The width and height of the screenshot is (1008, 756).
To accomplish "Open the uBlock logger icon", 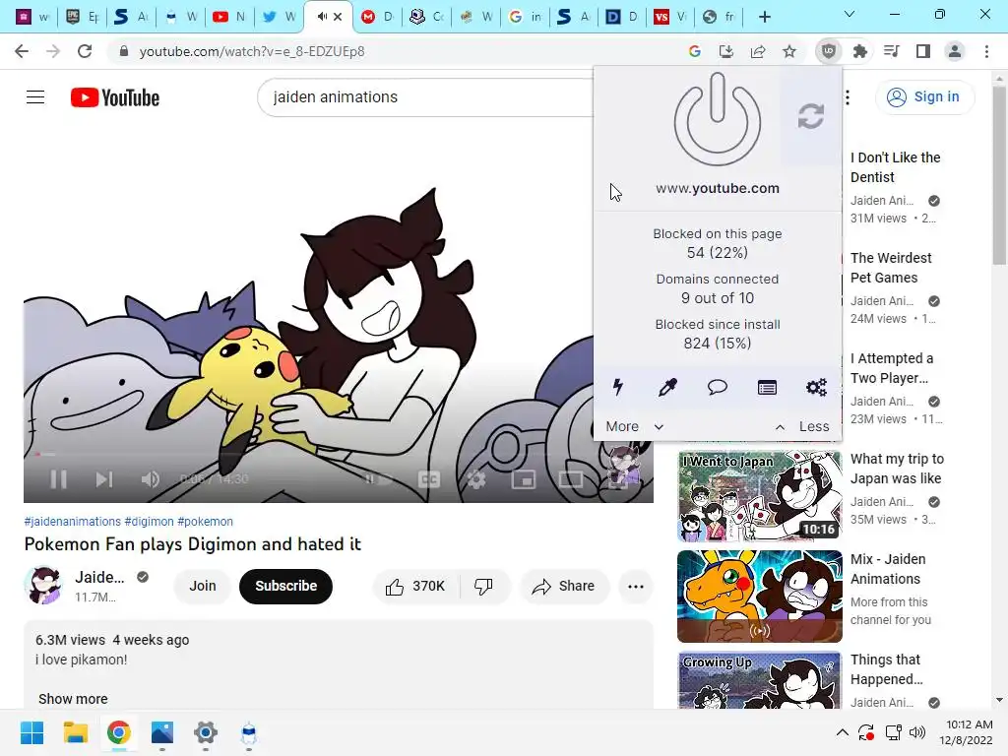I will coord(767,387).
